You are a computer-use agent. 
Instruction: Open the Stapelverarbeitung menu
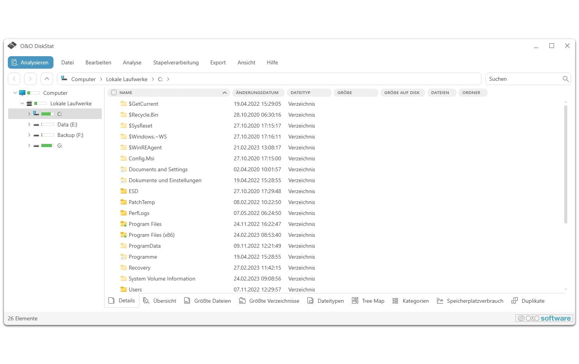[x=176, y=62]
